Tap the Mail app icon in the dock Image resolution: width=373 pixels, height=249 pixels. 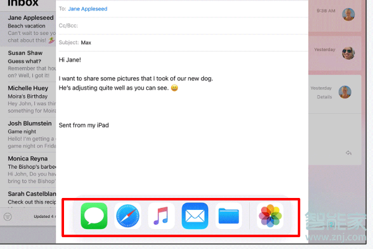click(195, 216)
